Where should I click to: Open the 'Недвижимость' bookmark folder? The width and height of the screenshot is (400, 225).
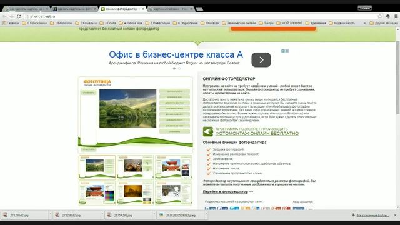pos(342,23)
